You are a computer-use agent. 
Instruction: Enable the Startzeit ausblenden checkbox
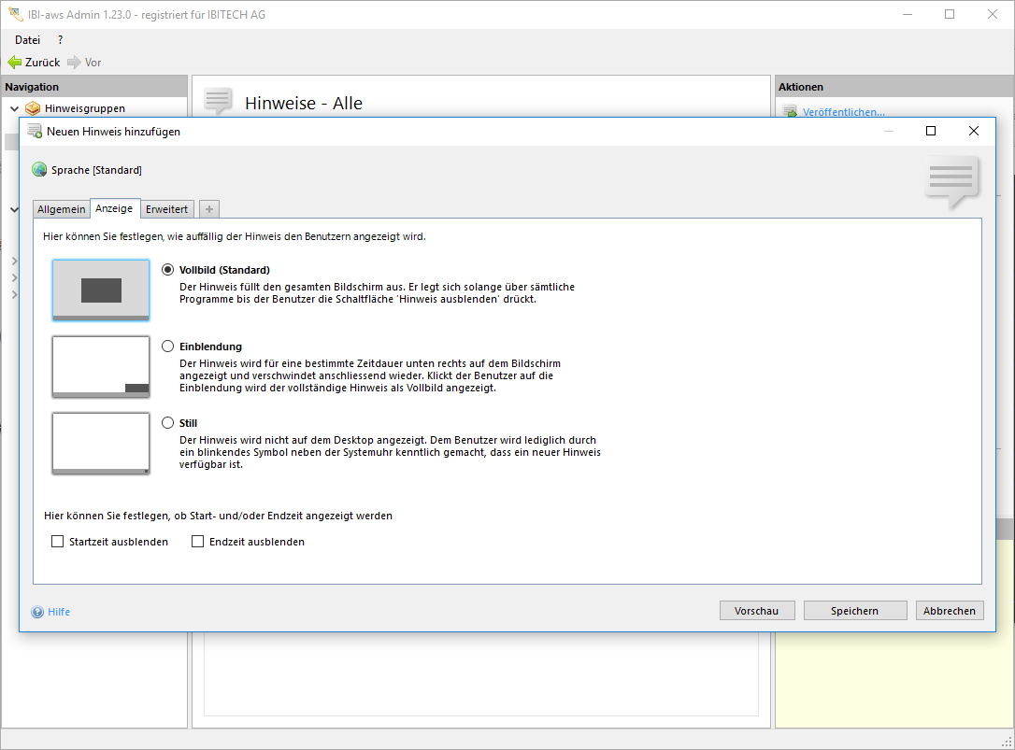[58, 542]
